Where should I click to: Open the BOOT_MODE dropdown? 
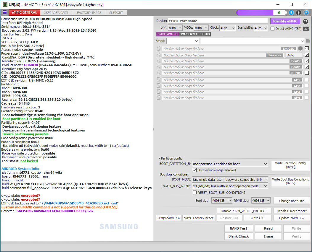[230, 180]
